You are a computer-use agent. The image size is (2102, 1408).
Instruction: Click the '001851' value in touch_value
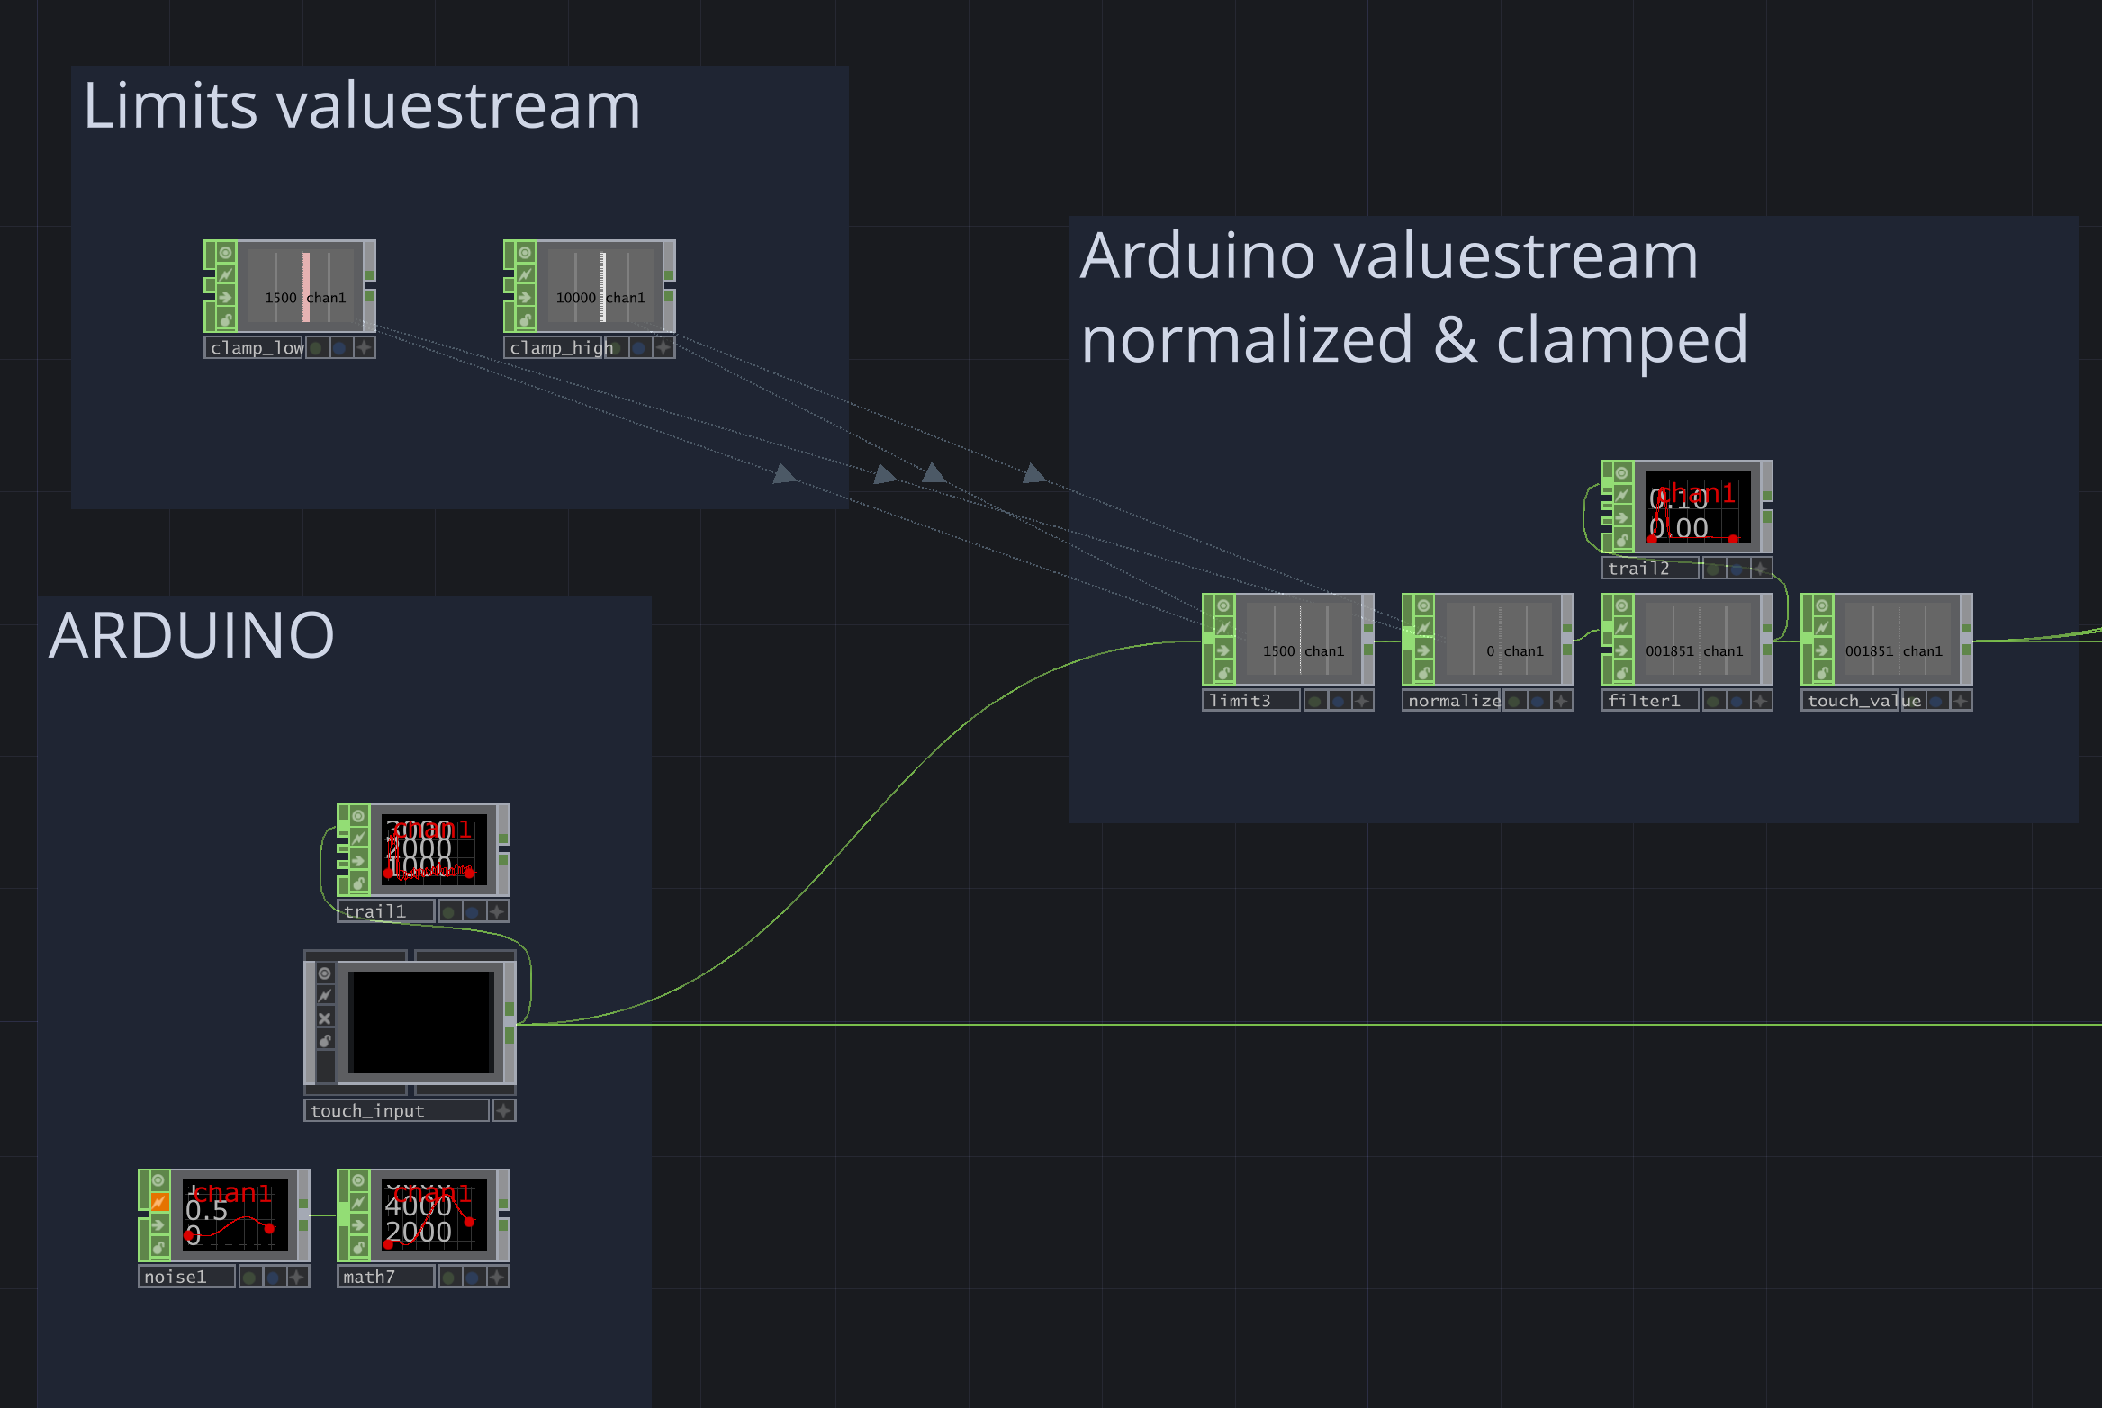1869,651
